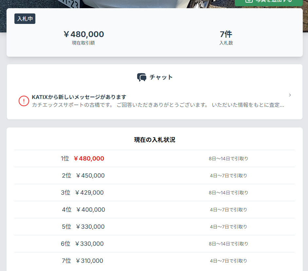Click the 現在の入札状況 heading
Viewport: 308px width, 271px height.
[x=154, y=140]
